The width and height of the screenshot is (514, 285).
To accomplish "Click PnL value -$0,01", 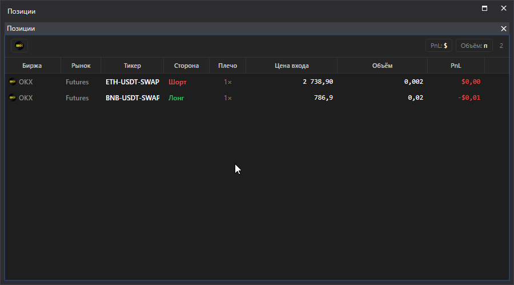I will click(469, 97).
